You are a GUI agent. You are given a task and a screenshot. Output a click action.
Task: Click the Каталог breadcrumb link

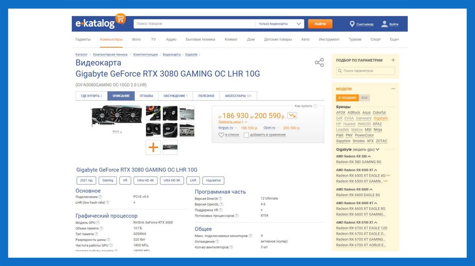tap(81, 55)
